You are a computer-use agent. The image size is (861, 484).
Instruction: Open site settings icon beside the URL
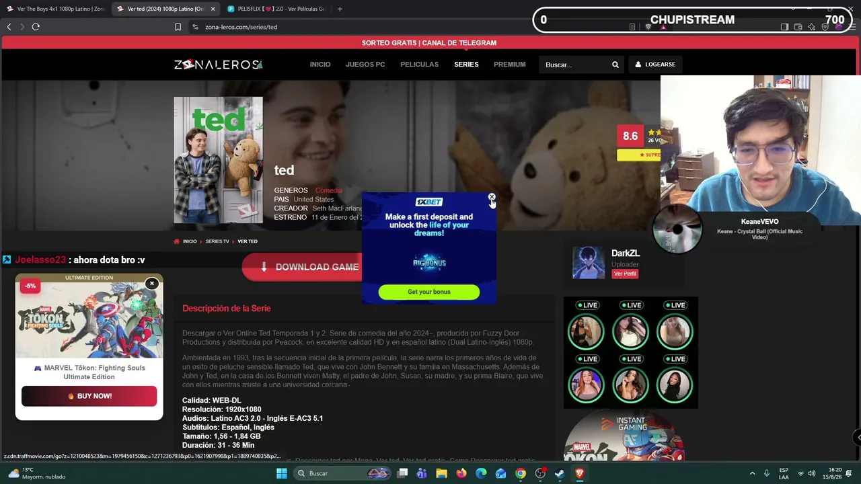pos(195,27)
